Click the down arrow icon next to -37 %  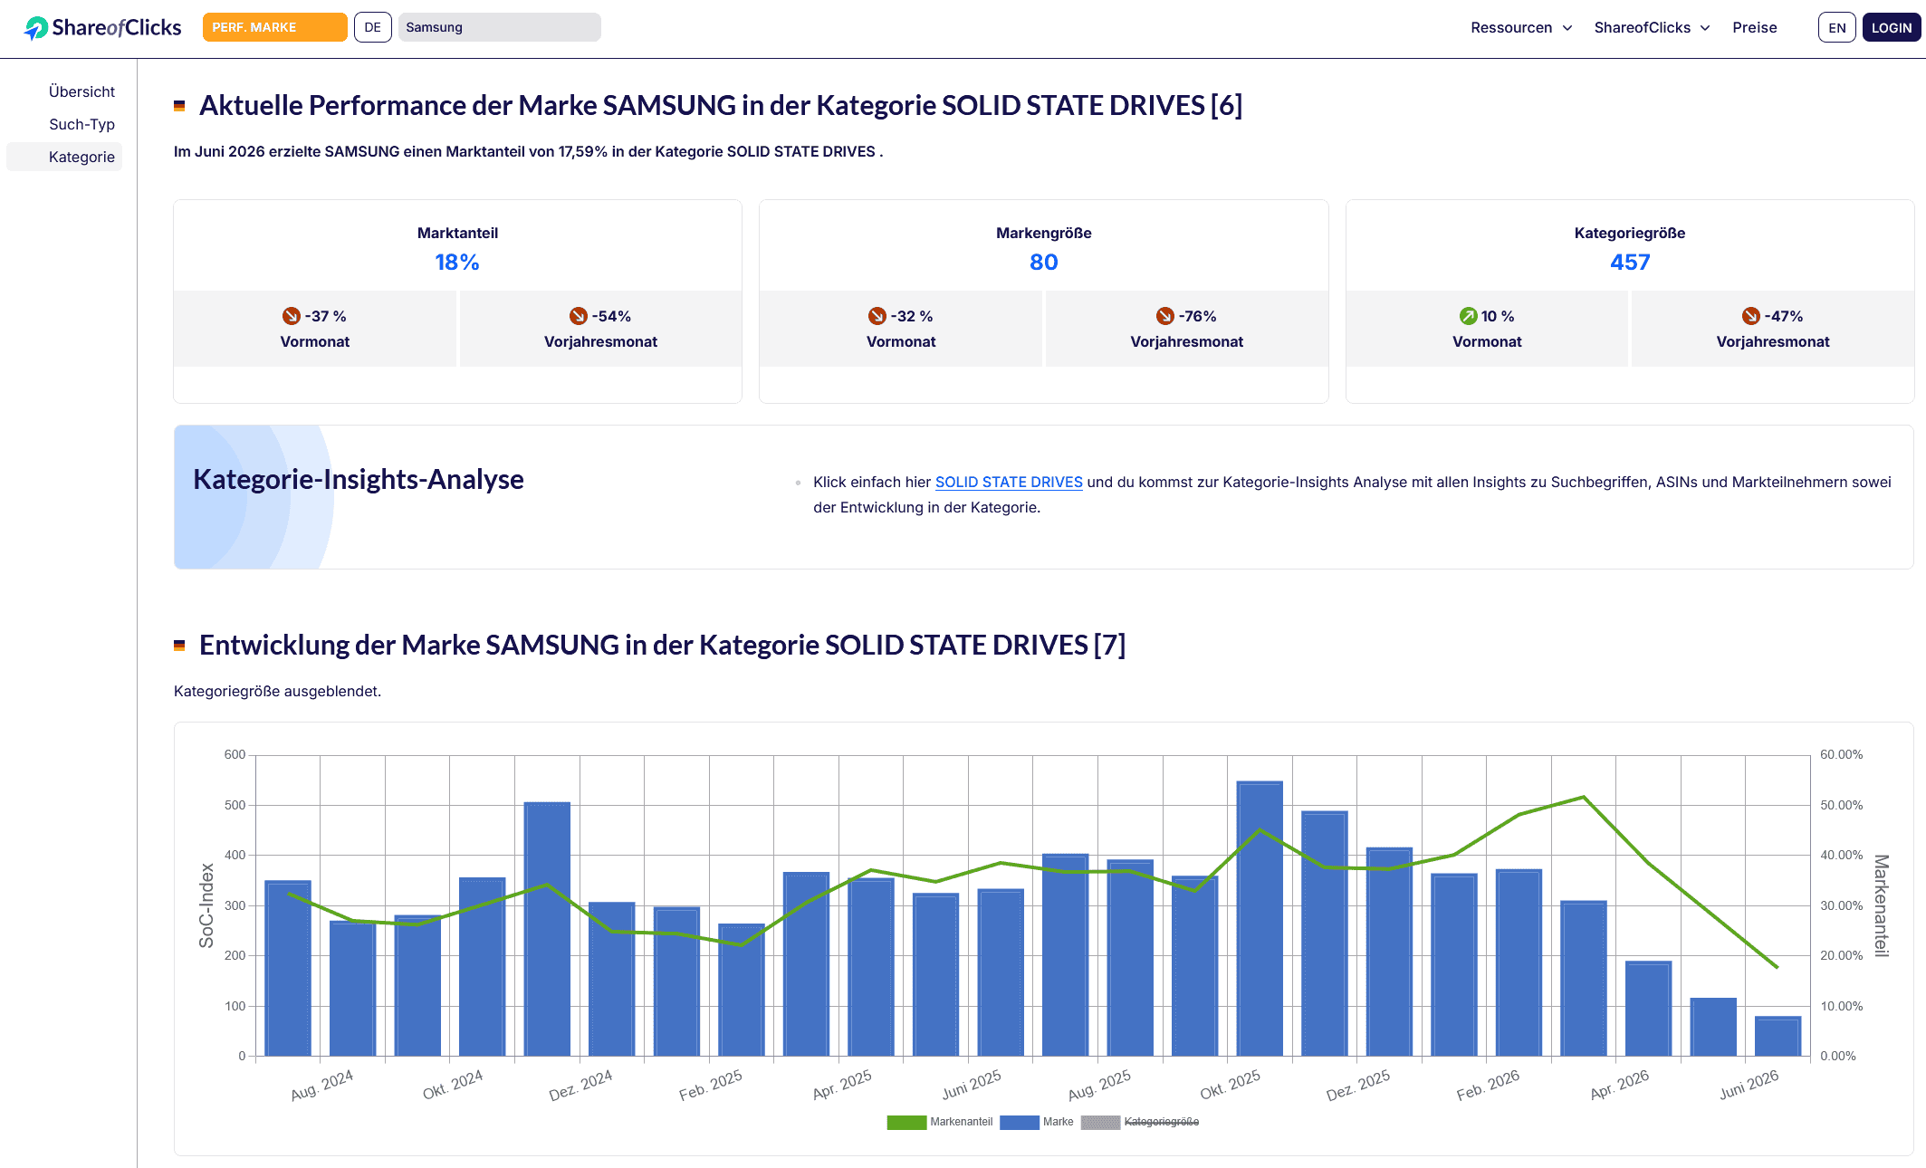click(x=291, y=316)
